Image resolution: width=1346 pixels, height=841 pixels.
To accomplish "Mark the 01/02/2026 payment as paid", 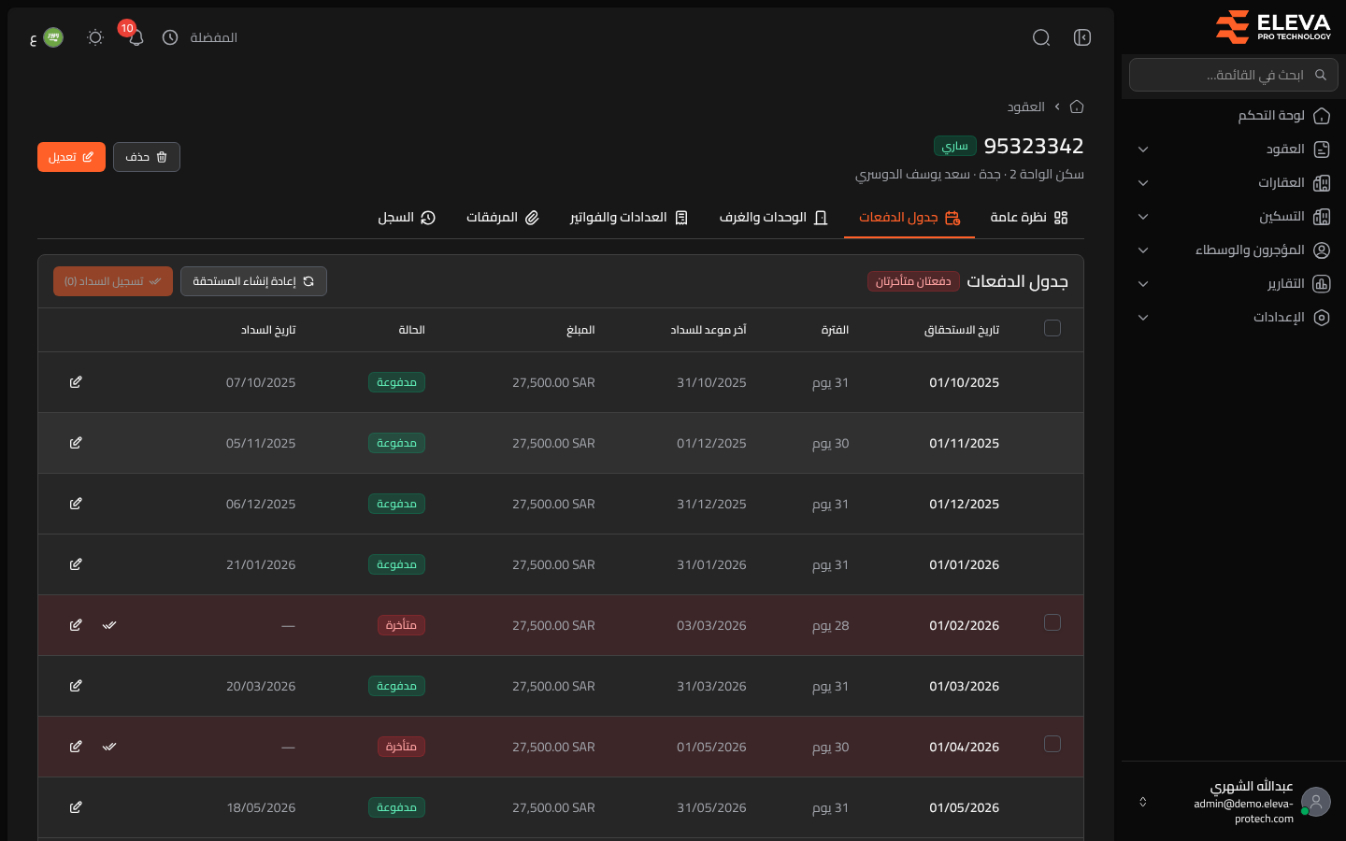I will (109, 625).
